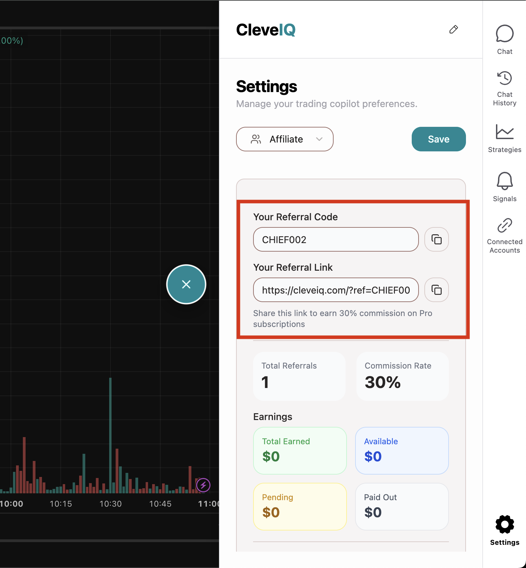The height and width of the screenshot is (568, 526).
Task: Expand the Affiliate settings dropdown
Action: pos(284,139)
